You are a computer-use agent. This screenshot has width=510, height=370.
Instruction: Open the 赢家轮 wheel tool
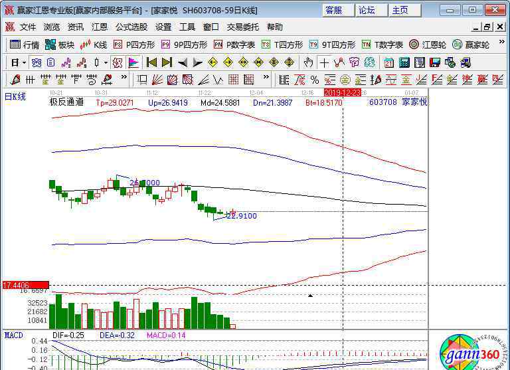pyautogui.click(x=471, y=45)
